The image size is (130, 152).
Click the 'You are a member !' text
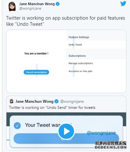coord(36,53)
